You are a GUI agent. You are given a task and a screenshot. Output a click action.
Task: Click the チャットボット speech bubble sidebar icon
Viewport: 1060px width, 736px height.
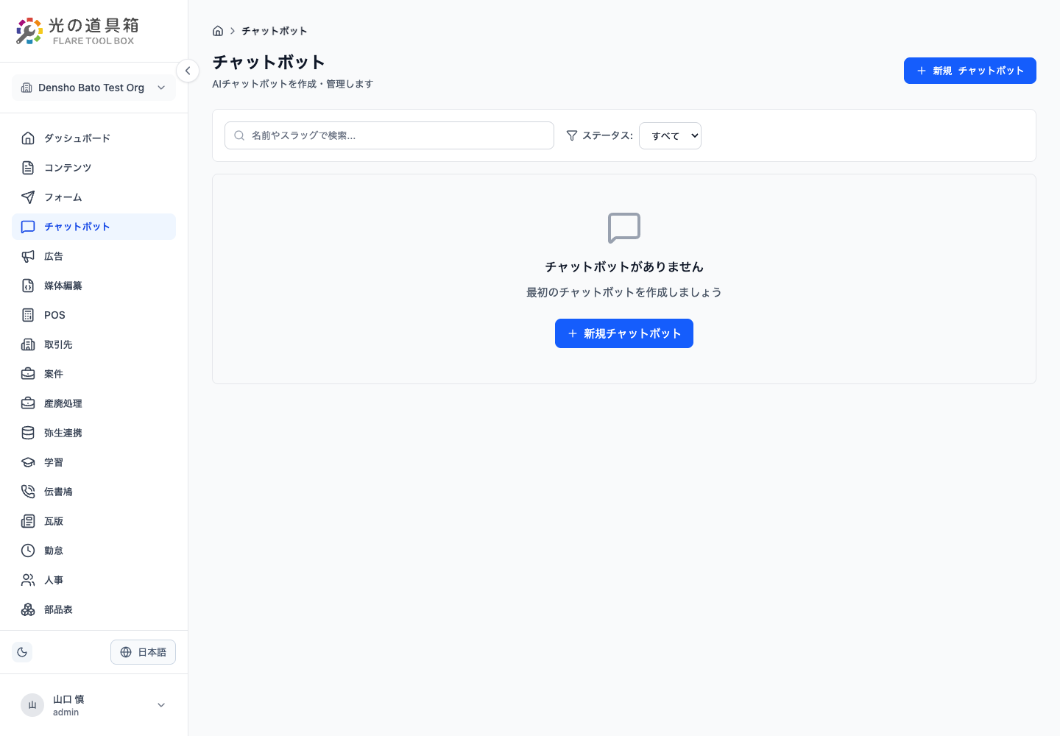[28, 227]
